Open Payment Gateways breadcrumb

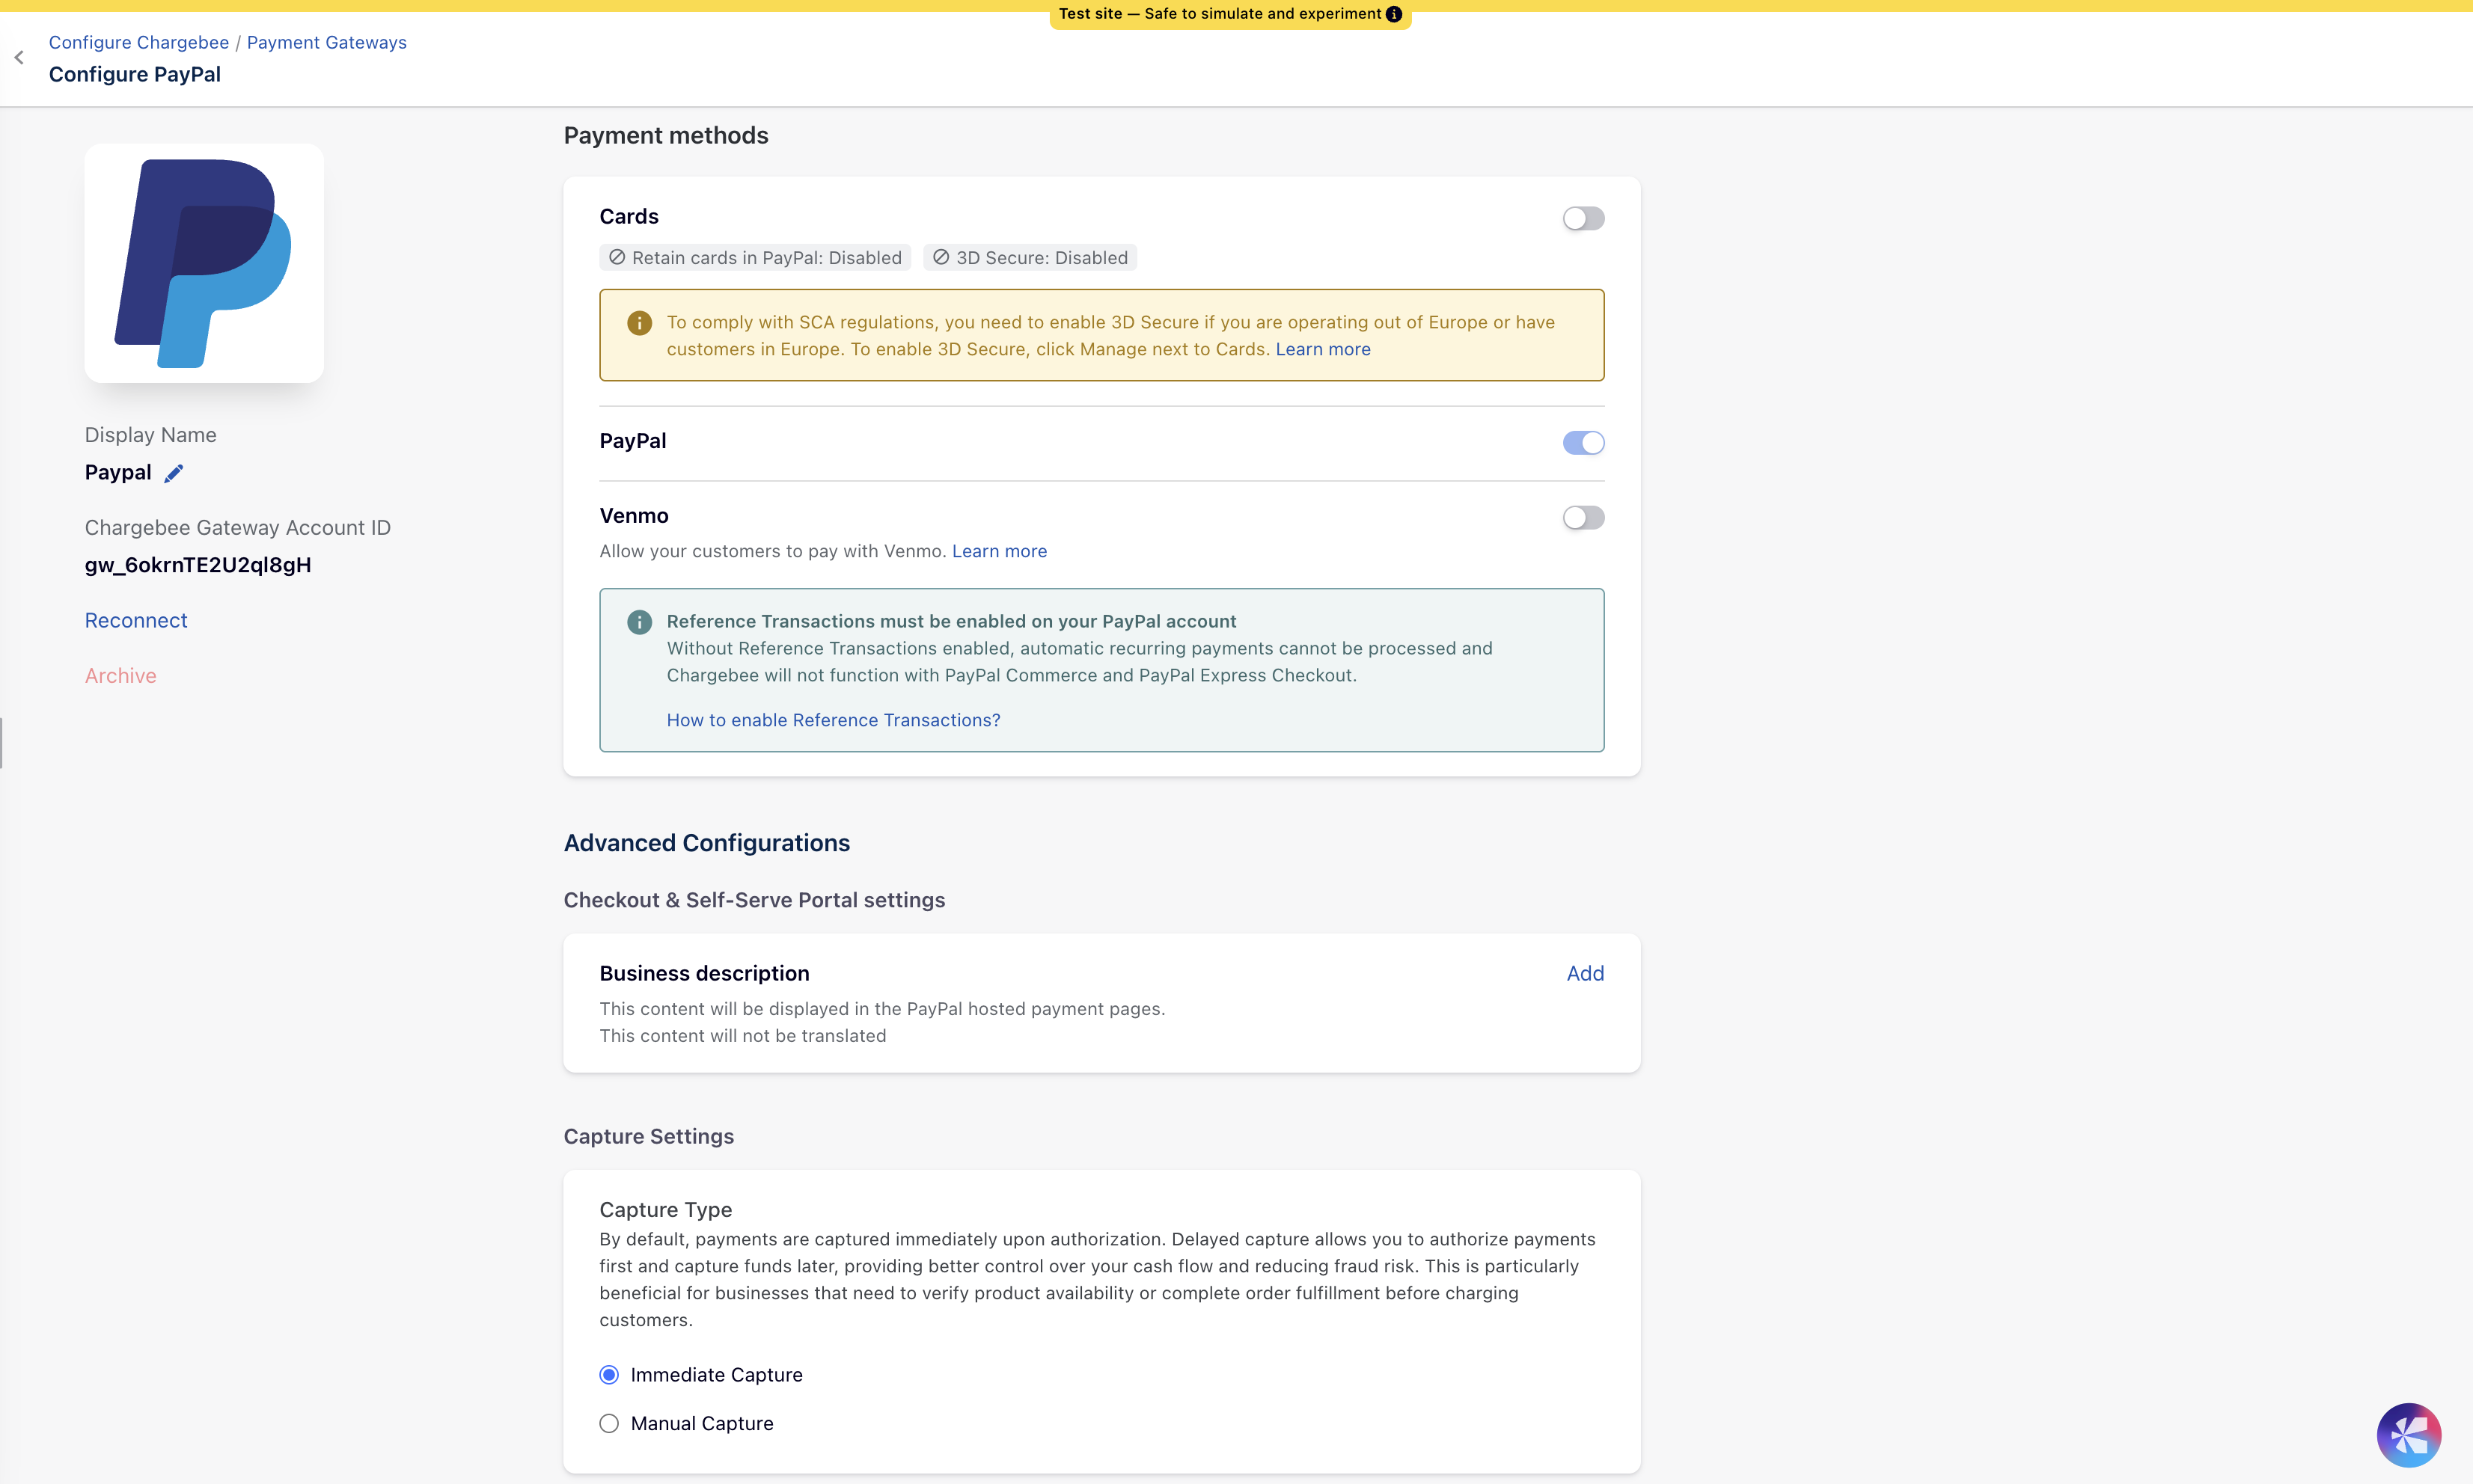coord(326,42)
